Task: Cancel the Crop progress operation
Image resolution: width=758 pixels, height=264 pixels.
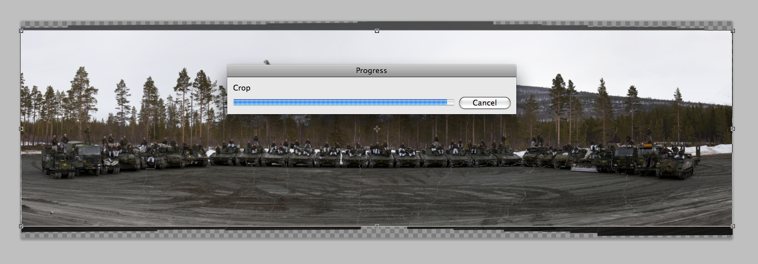Action: (485, 103)
